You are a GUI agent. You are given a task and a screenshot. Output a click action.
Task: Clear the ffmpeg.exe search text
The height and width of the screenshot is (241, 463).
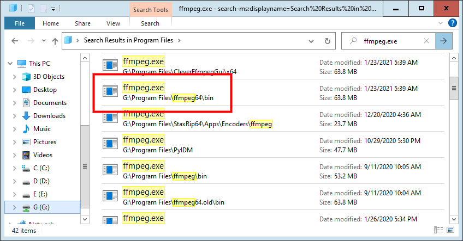(x=426, y=40)
